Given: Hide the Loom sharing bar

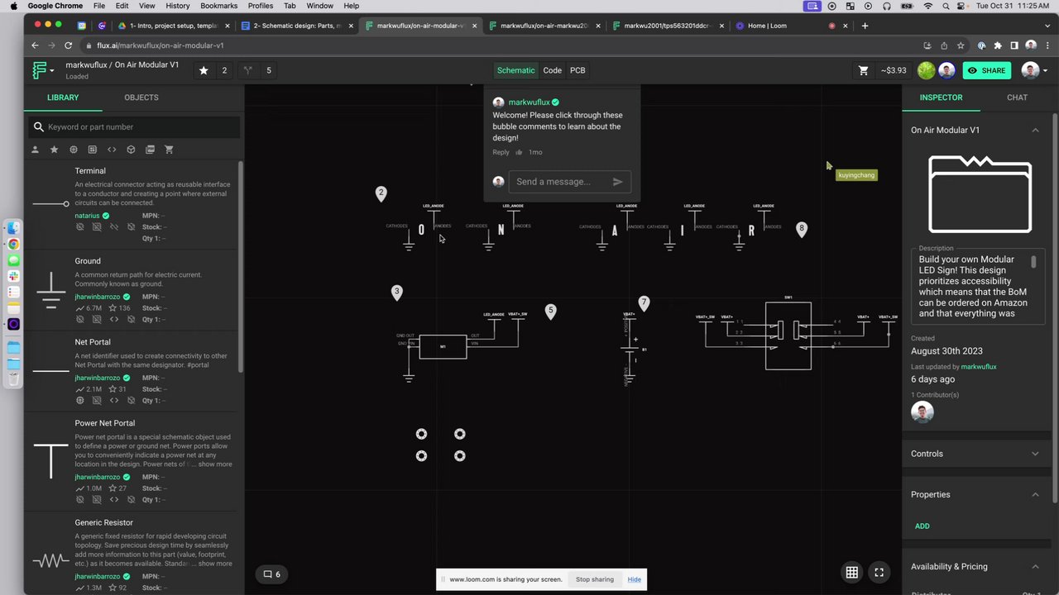Looking at the screenshot, I should click(x=634, y=579).
